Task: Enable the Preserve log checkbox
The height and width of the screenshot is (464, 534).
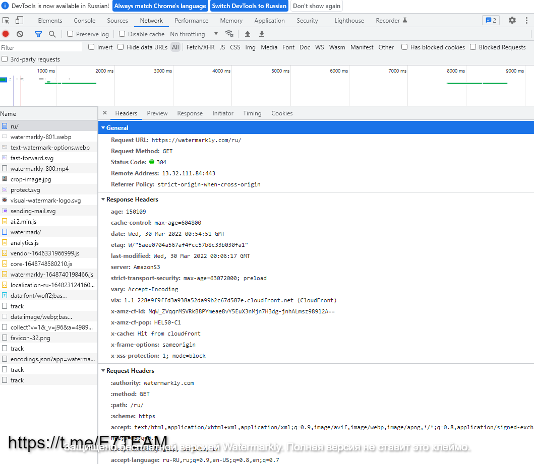Action: coord(70,34)
